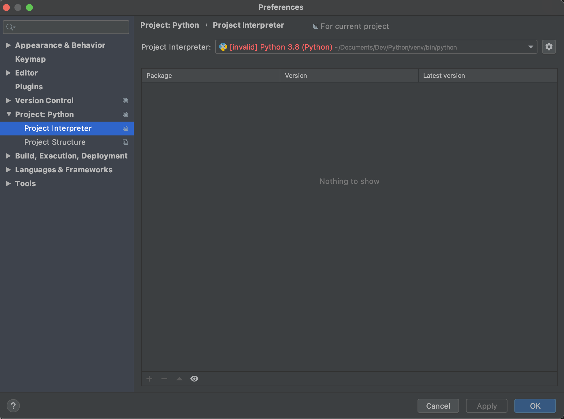Add a new package with the plus icon
Image resolution: width=564 pixels, height=419 pixels.
pos(149,379)
